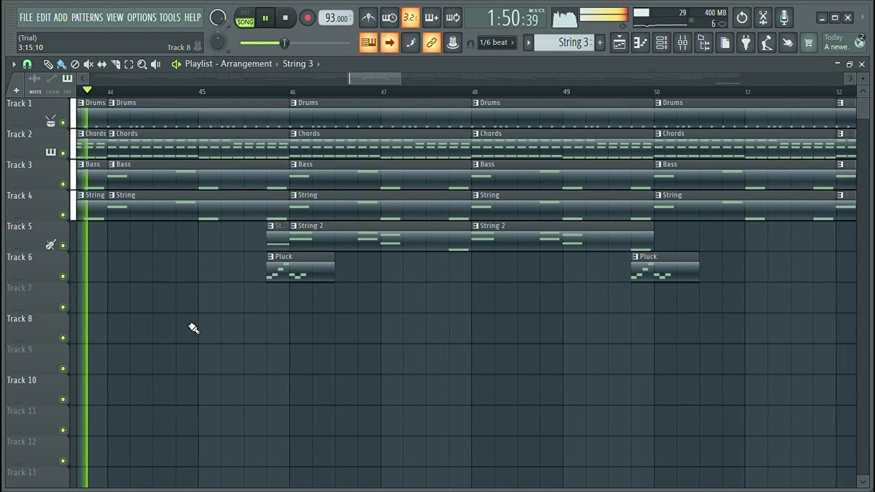
Task: Open the audio editor scissors icon
Action: (x=763, y=18)
